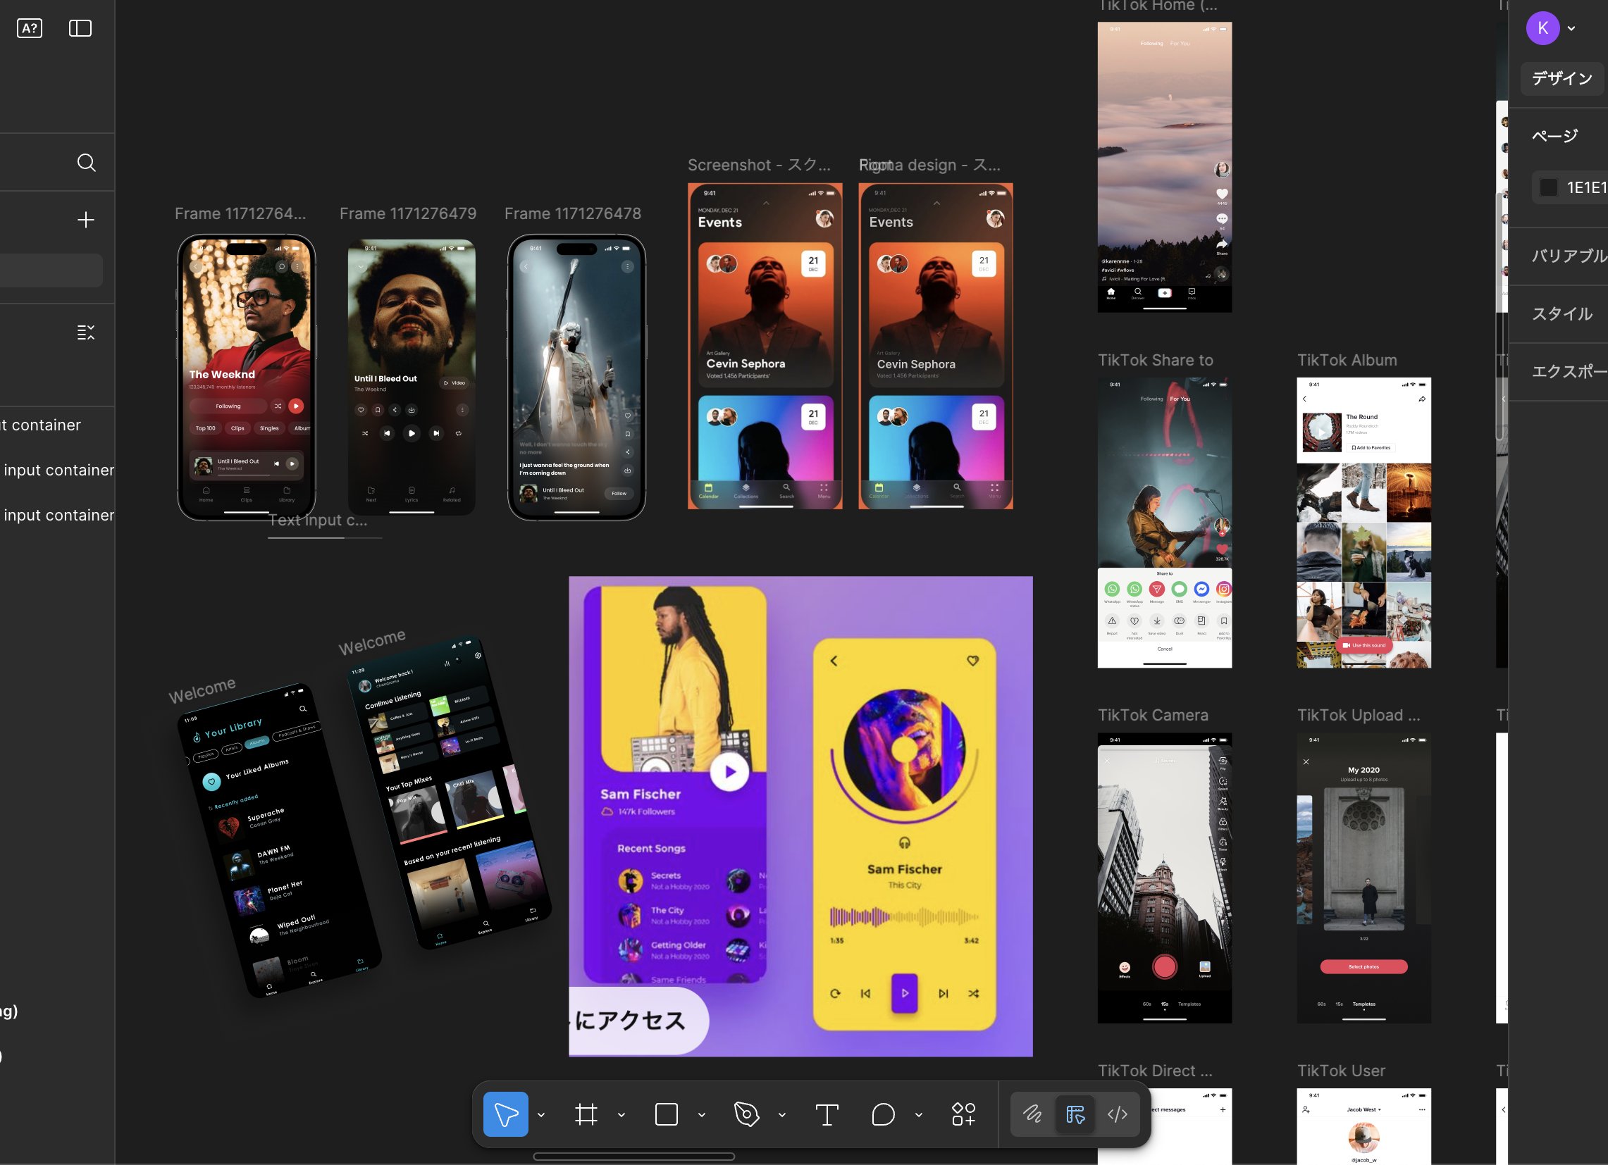Screen dimensions: 1608x1165
Task: Expand the Comment tool dropdown arrow
Action: [x=918, y=1115]
